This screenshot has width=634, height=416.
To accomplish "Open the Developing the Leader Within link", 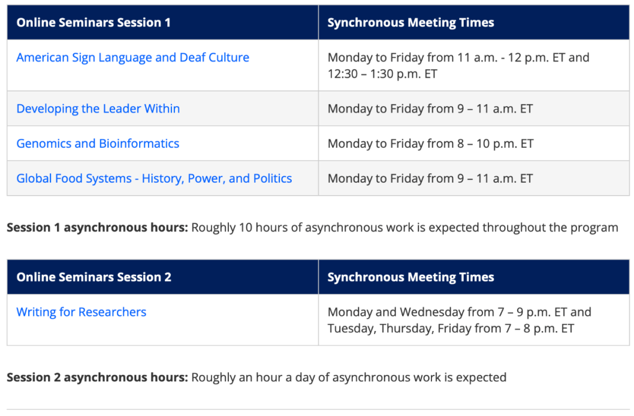I will pos(98,108).
